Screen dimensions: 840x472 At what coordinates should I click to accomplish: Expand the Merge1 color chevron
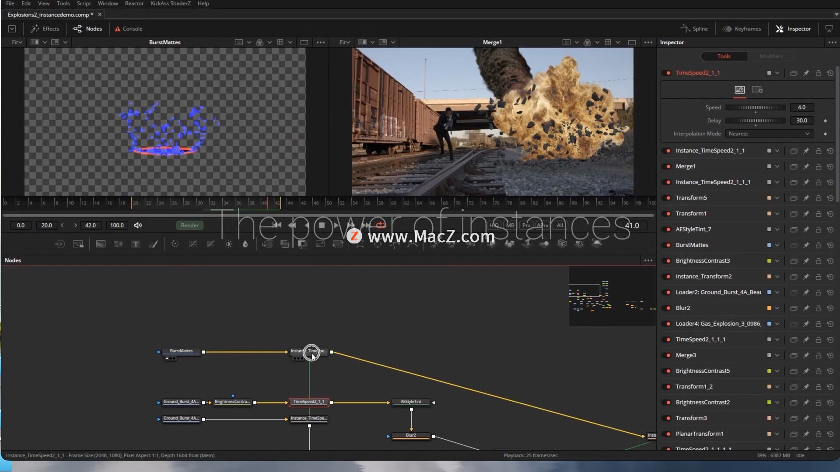pos(777,167)
